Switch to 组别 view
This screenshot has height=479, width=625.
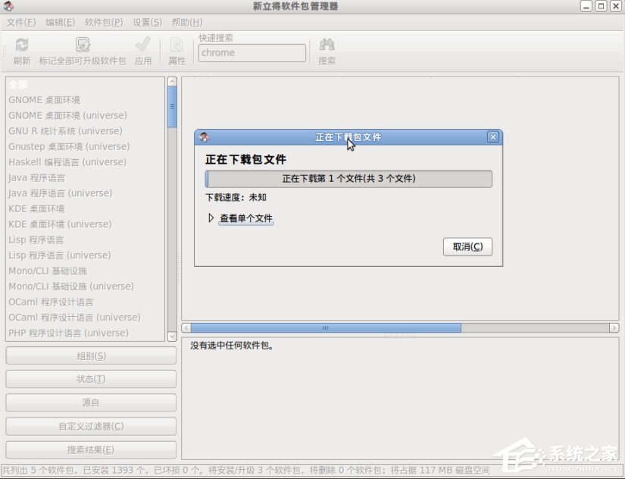(88, 356)
